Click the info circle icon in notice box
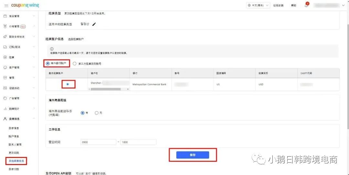The image size is (349, 175). click(52, 49)
